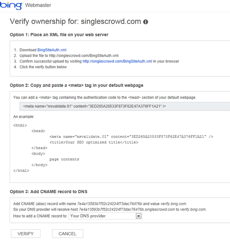Screen dimensions: 230x251
Task: Open the Your DNS provider dropdown
Action: tap(105, 216)
